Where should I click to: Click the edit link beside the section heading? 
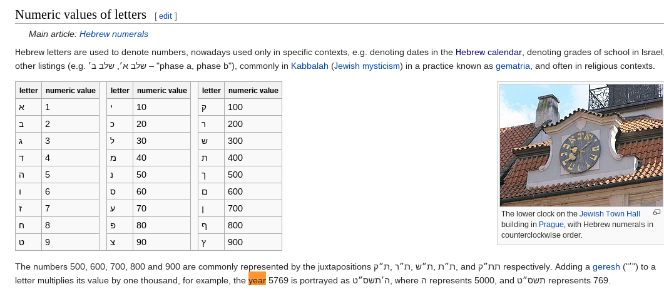click(165, 16)
